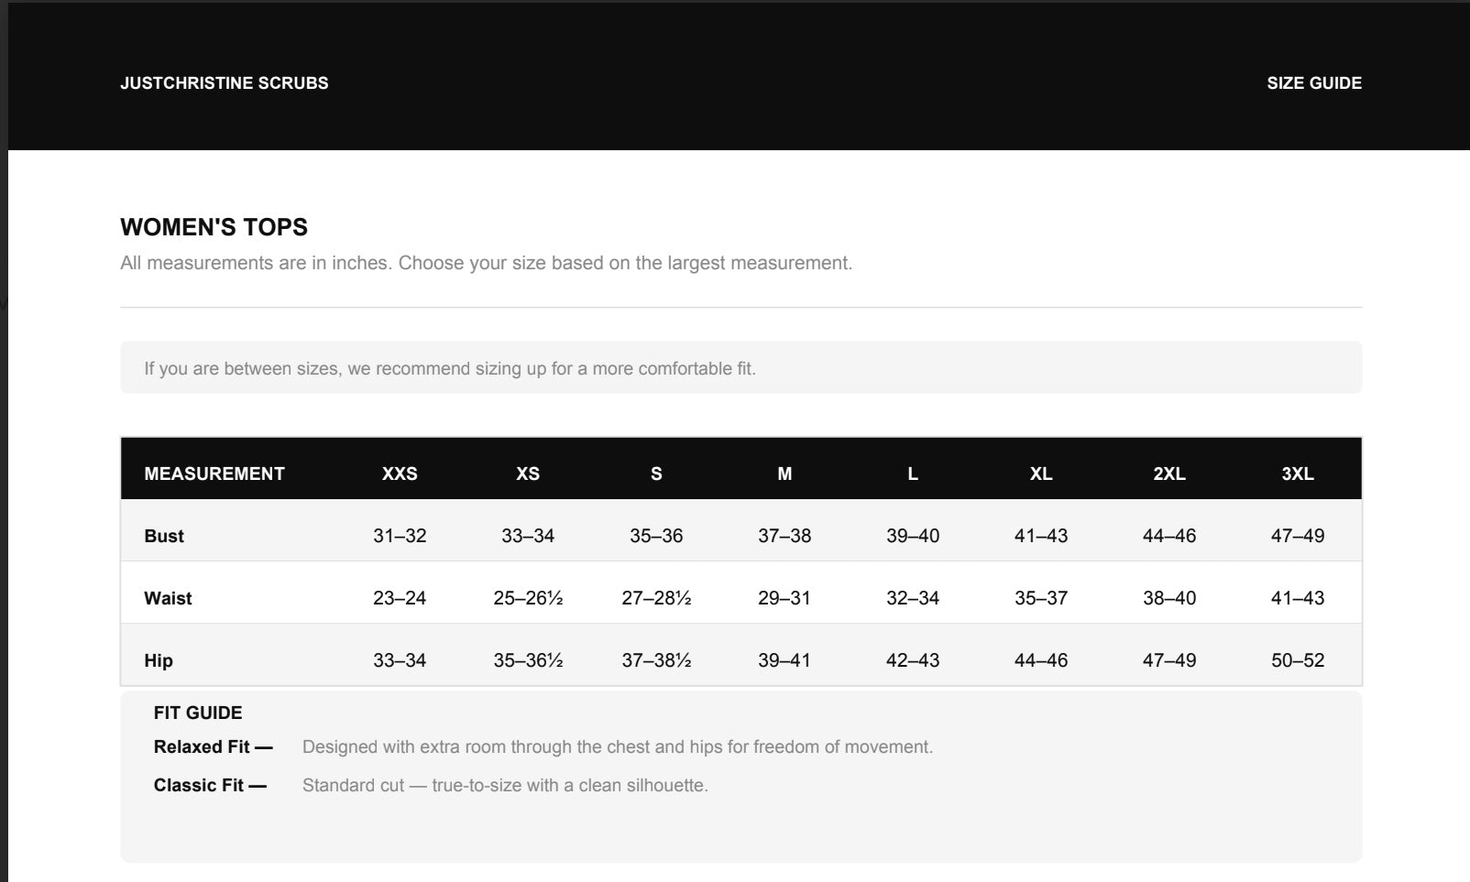
Task: Click the WOMEN'S TOPS heading
Action: click(x=214, y=227)
